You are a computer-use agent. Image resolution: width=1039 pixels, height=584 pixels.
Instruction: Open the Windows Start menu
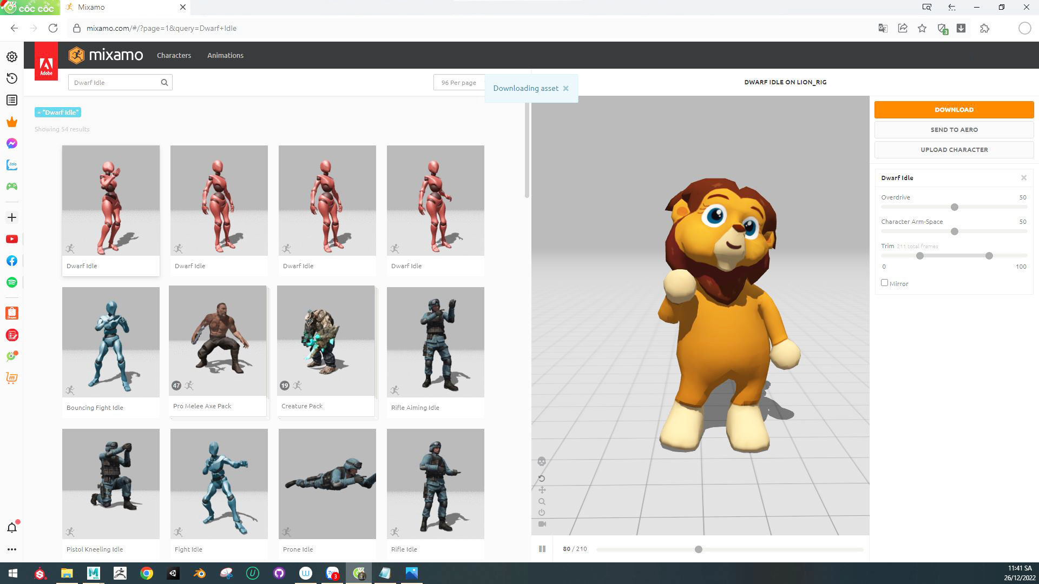click(13, 573)
